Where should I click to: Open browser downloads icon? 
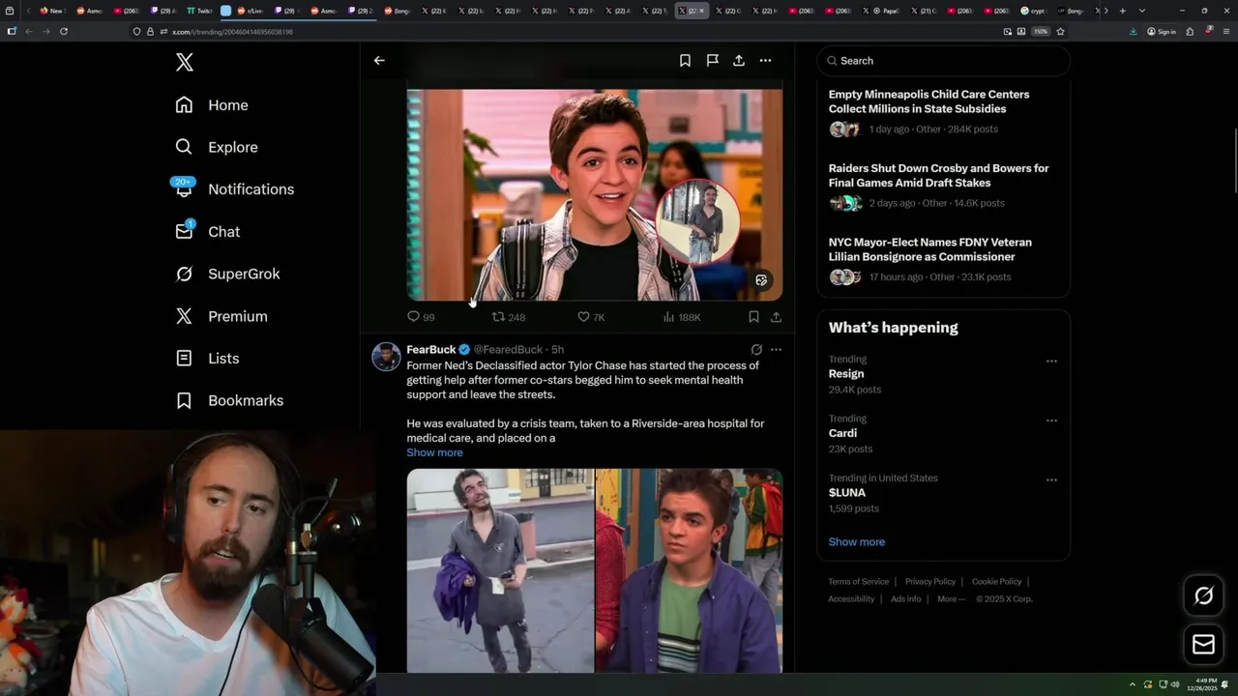click(x=1134, y=31)
